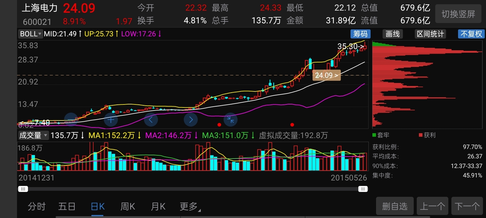Expand the 更多 period options

[190, 206]
